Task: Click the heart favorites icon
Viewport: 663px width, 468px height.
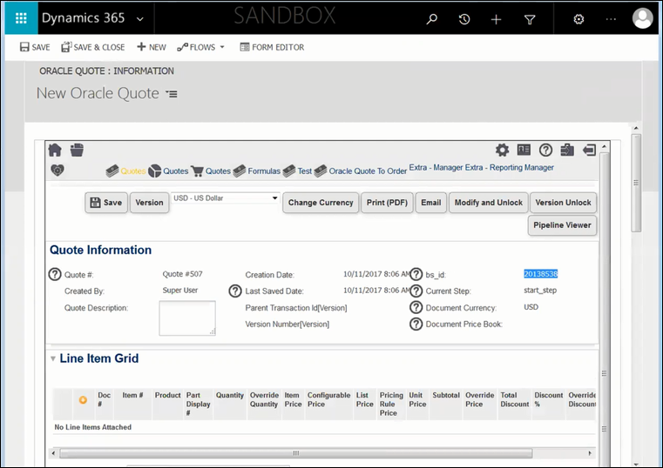Action: 58,170
